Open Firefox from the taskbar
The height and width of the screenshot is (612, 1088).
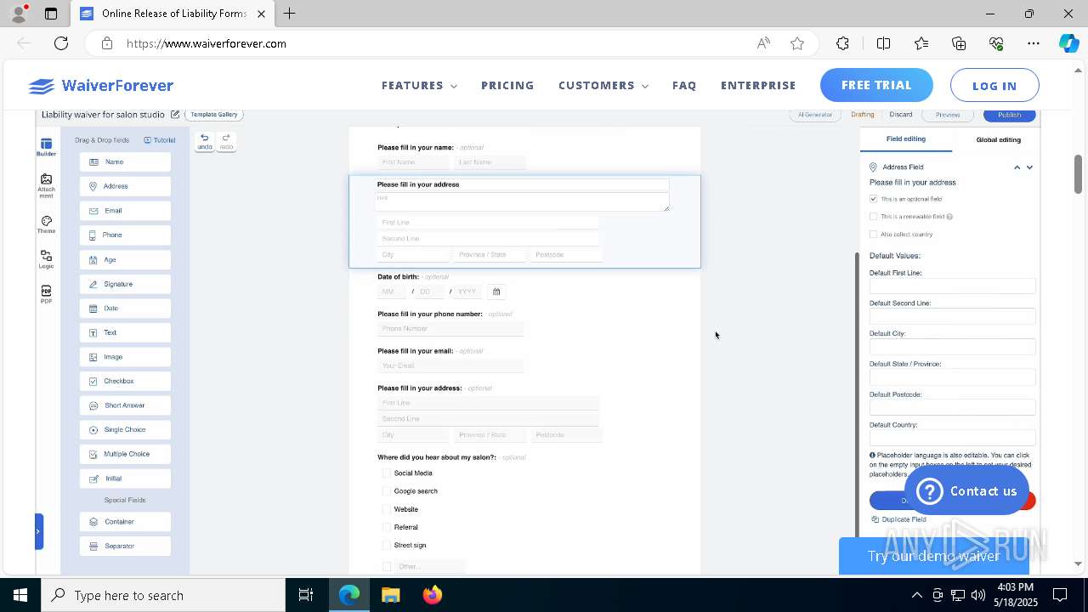pos(433,595)
